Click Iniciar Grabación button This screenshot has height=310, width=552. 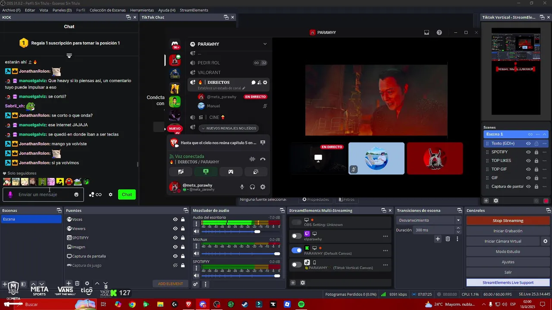pos(508,231)
